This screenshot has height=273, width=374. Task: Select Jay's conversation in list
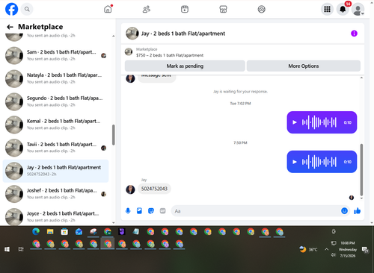(55, 171)
